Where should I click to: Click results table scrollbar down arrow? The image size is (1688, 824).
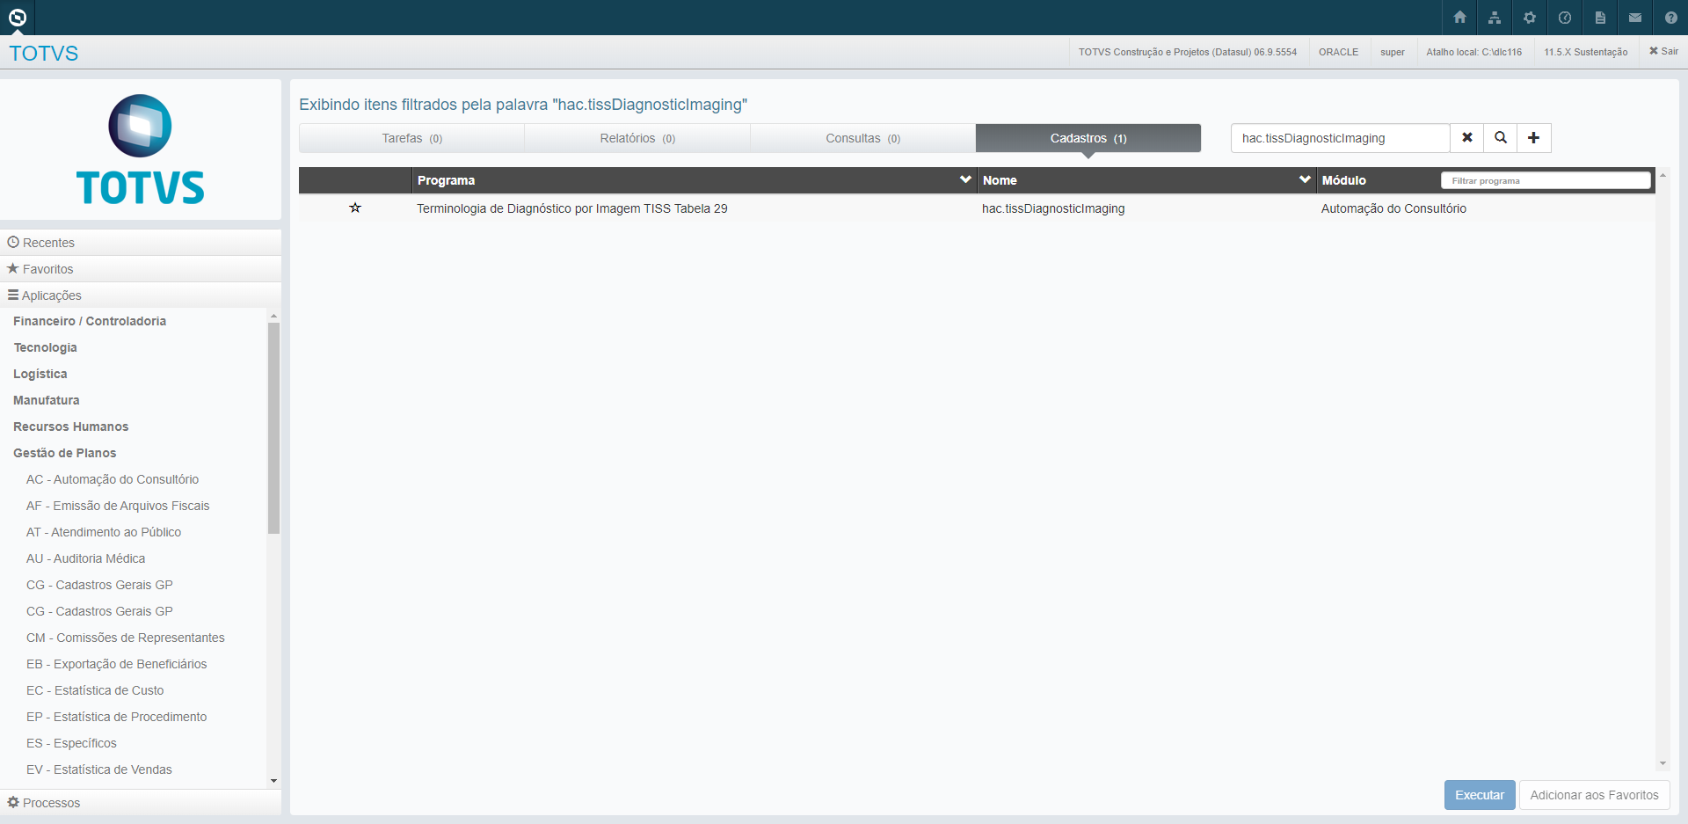tap(1663, 763)
